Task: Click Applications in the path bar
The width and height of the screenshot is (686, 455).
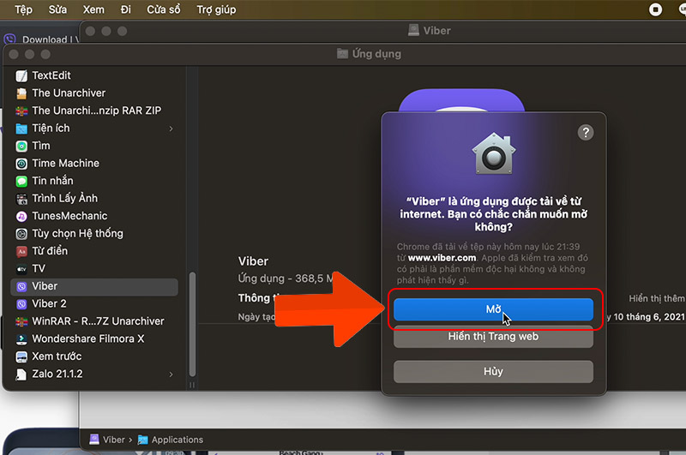Action: (x=178, y=440)
